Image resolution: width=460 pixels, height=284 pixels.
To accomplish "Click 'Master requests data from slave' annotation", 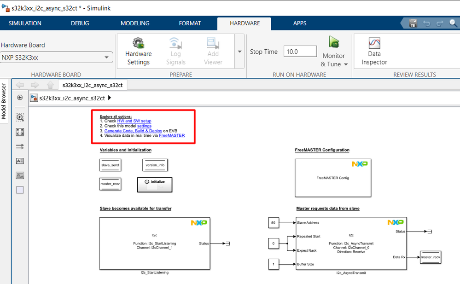I will coord(328,209).
